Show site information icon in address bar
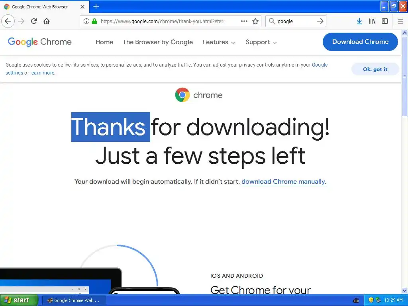The width and height of the screenshot is (408, 306). tap(86, 21)
